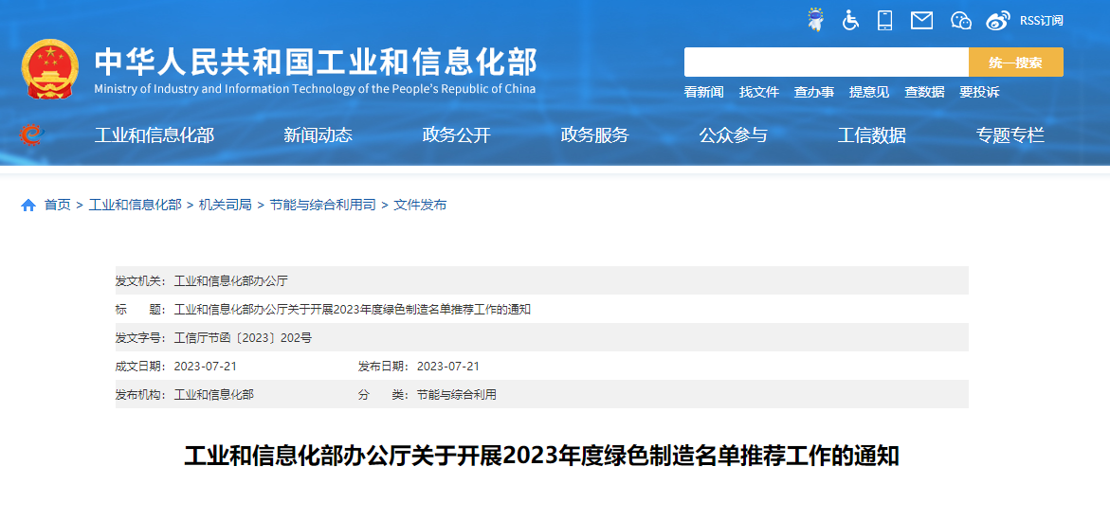The image size is (1110, 520).
Task: Click 机关司局 in the breadcrumb
Action: [225, 206]
